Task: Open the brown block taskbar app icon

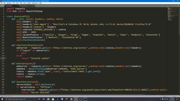Action: click(57, 99)
